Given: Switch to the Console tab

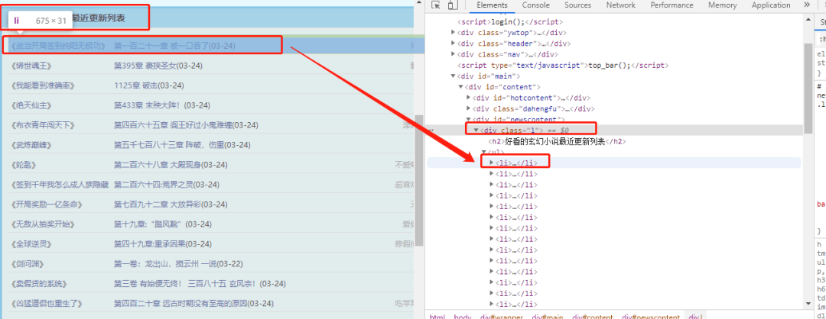Looking at the screenshot, I should click(535, 5).
